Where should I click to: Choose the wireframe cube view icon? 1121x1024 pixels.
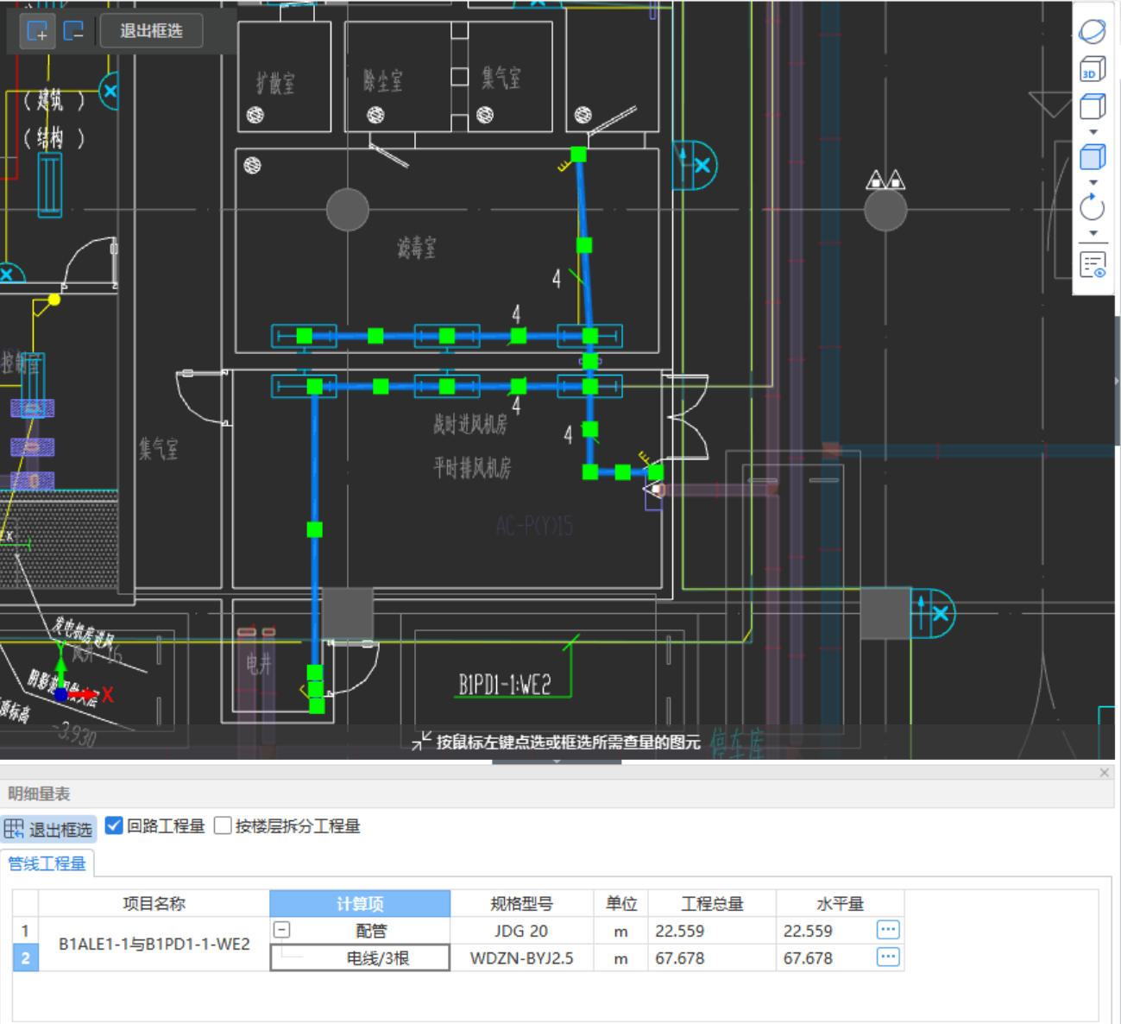coord(1093,107)
